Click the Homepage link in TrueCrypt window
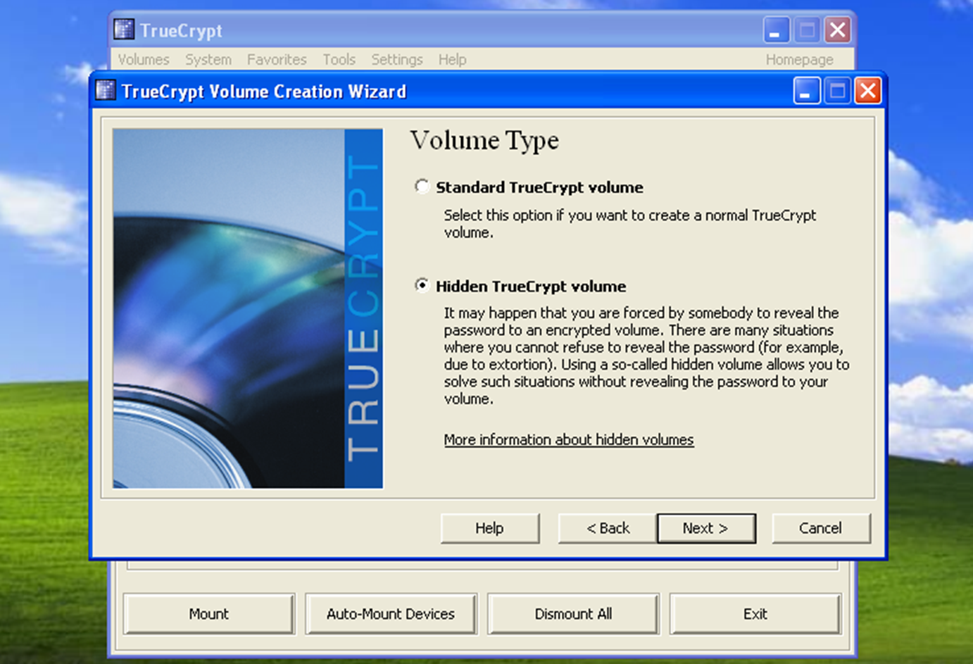Screen dimensions: 973x664 pyautogui.click(x=800, y=59)
